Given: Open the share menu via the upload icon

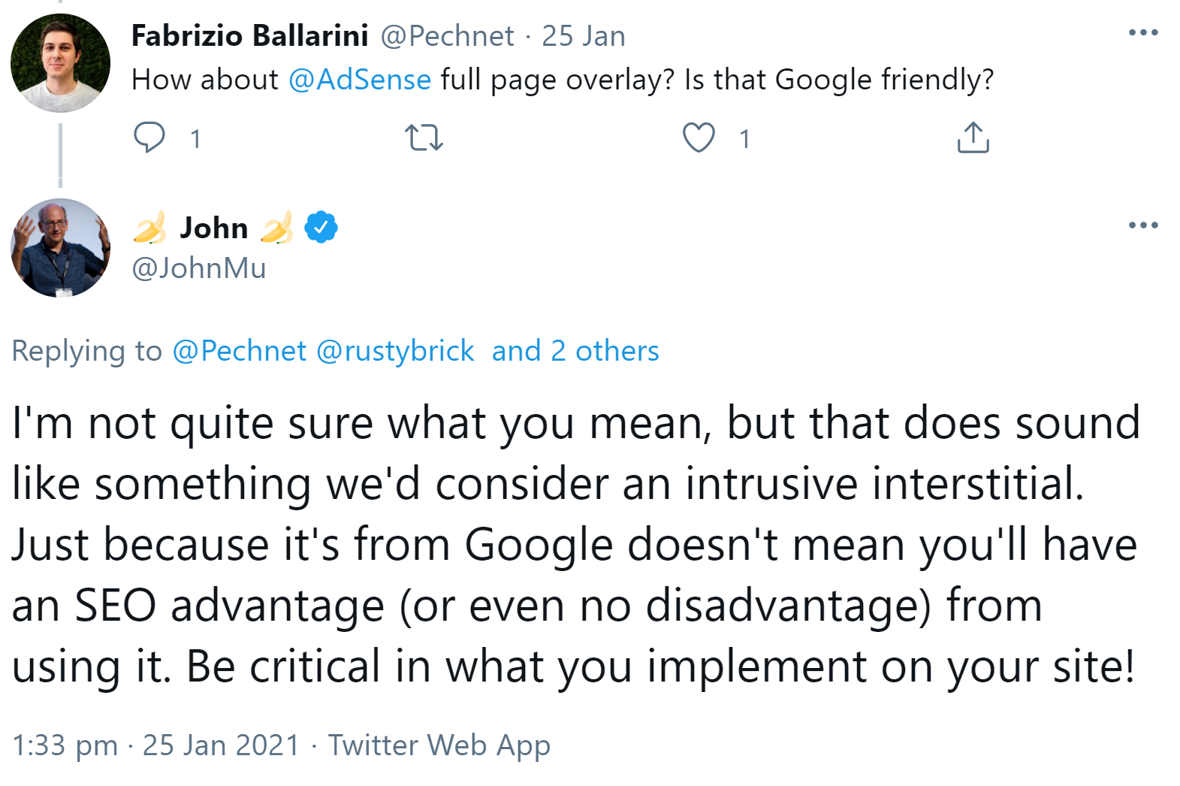Looking at the screenshot, I should point(973,138).
